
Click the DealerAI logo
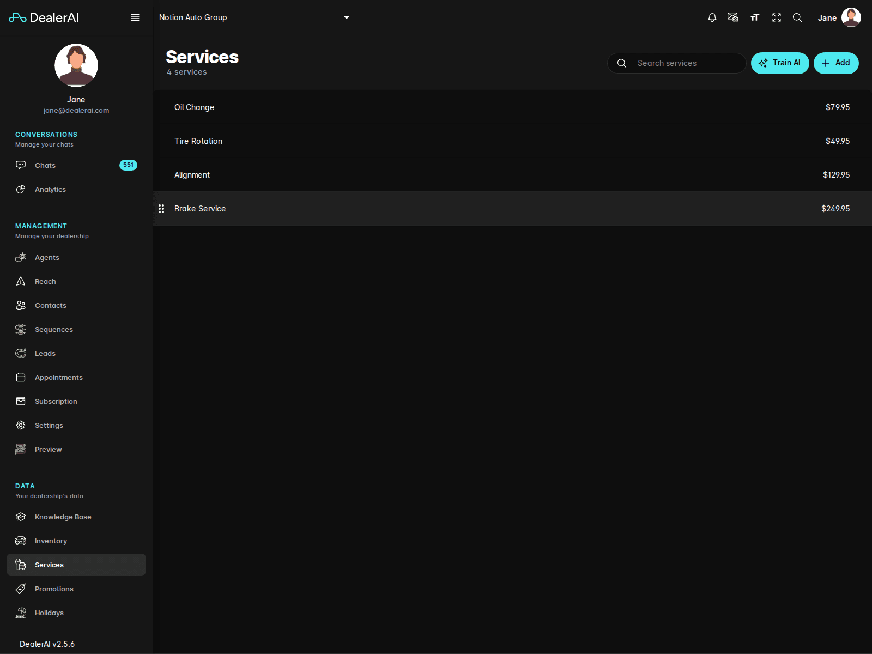[44, 17]
